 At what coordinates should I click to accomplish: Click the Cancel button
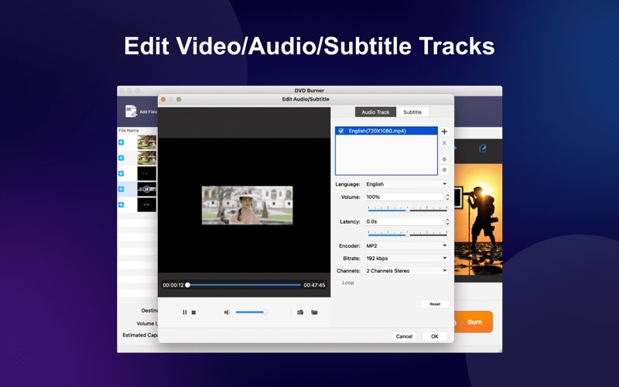(404, 337)
